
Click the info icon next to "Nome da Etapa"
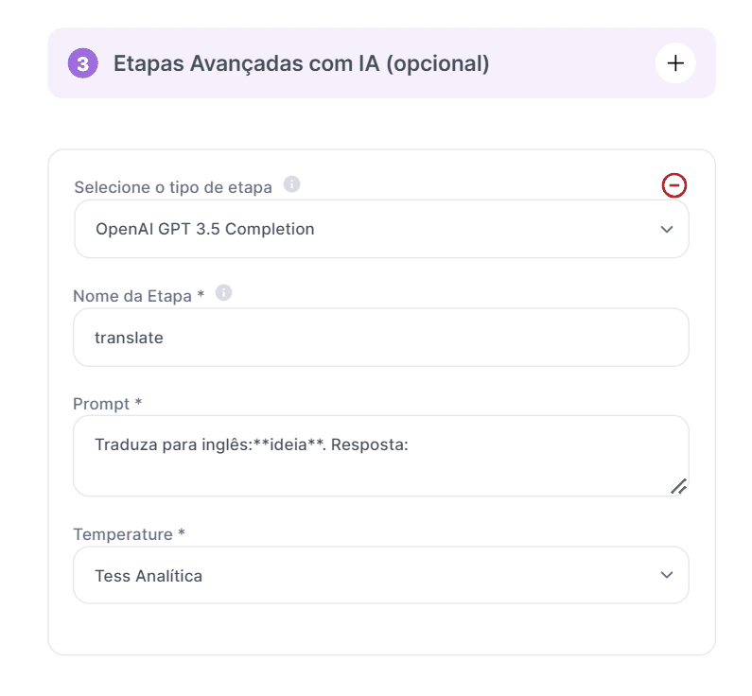(223, 293)
